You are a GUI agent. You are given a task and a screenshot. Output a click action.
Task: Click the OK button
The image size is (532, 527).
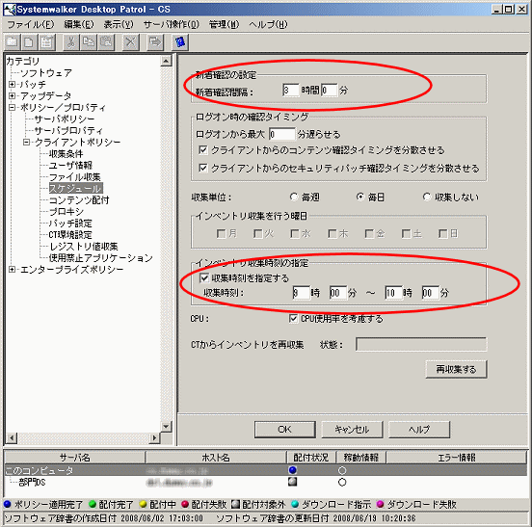pyautogui.click(x=284, y=430)
